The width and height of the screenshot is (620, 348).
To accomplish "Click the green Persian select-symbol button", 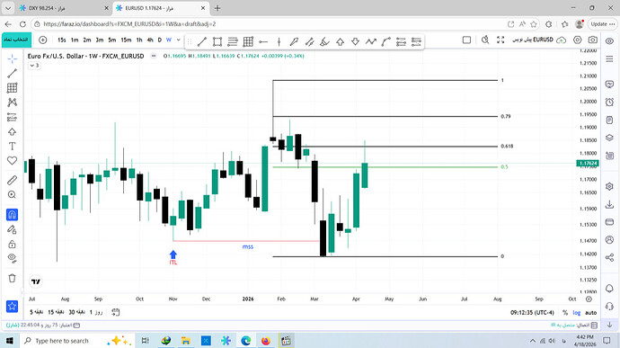I will click(x=16, y=40).
